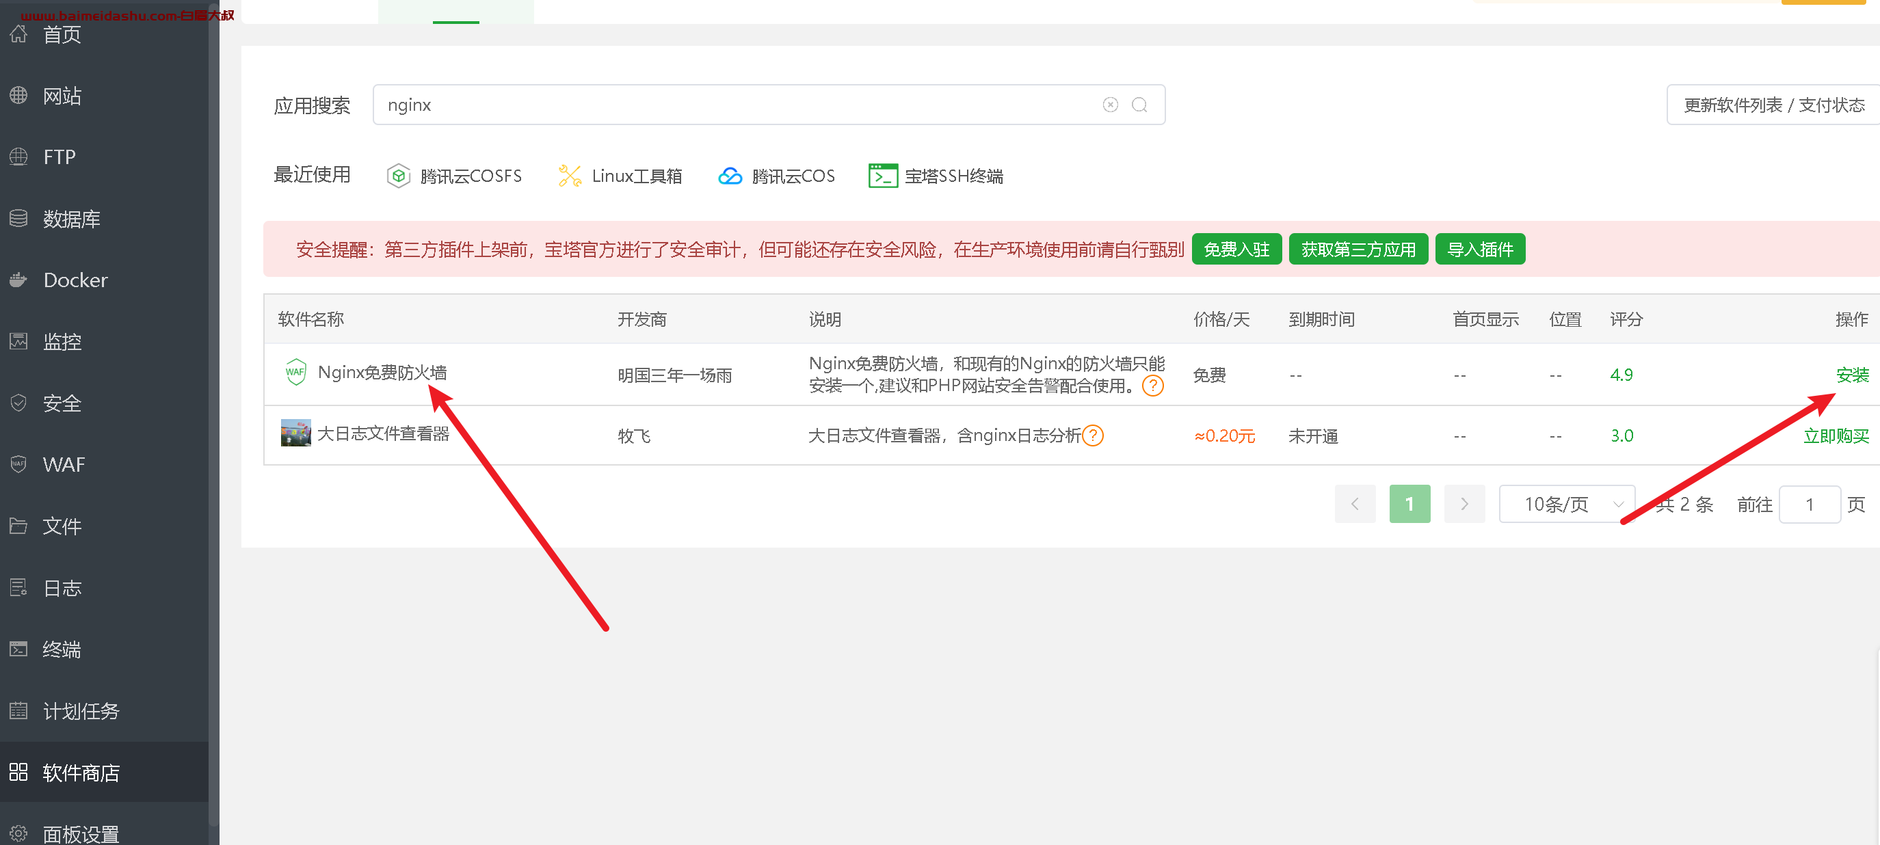Click the 导入插件 button
The width and height of the screenshot is (1880, 845).
[x=1480, y=250]
